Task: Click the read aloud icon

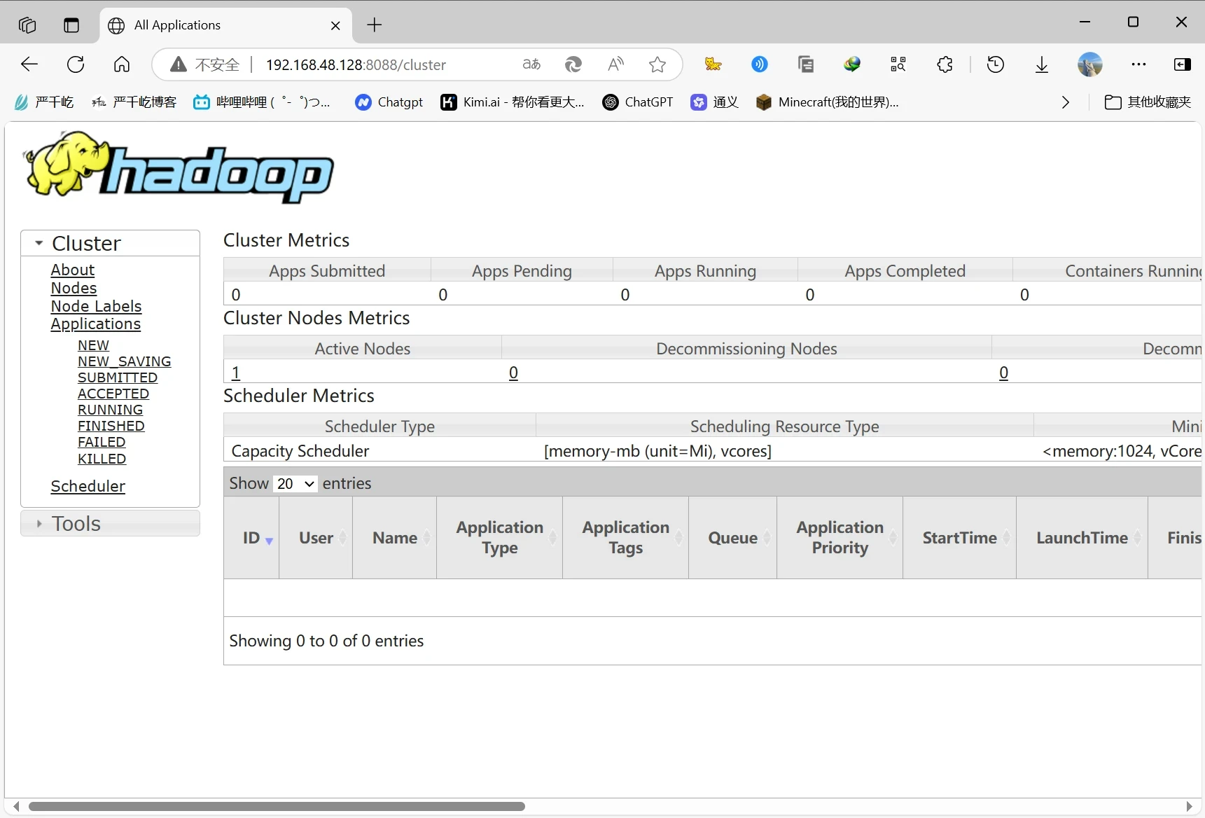Action: coord(615,64)
